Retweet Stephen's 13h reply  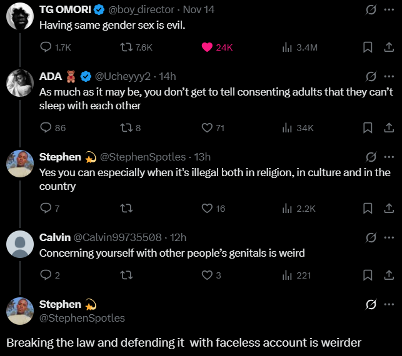[x=127, y=208]
